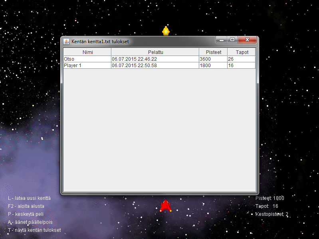Viewport: 319px width, 239px height.
Task: Click the 1800 score cell in the table
Action: (213, 66)
